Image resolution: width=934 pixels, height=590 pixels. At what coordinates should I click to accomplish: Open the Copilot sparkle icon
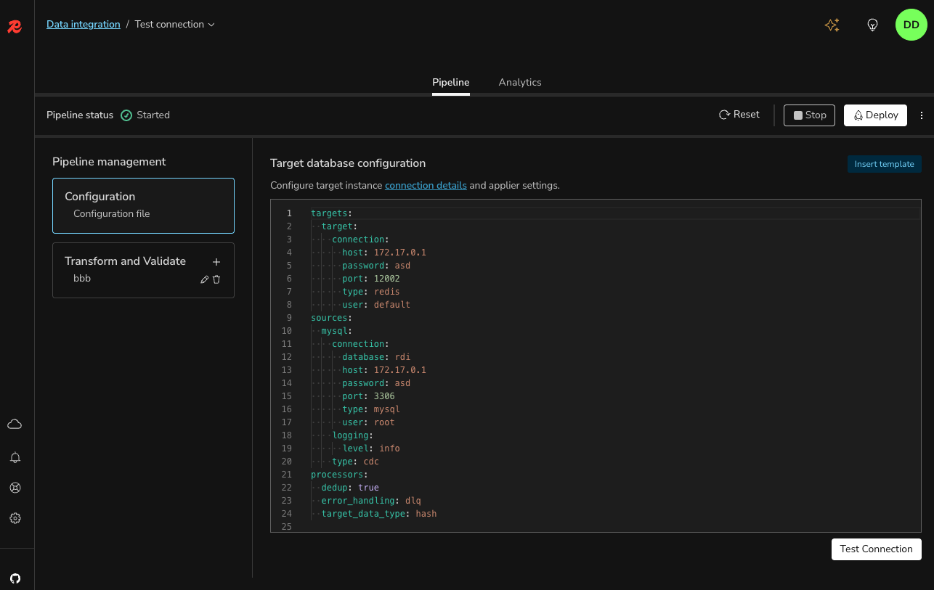point(832,25)
